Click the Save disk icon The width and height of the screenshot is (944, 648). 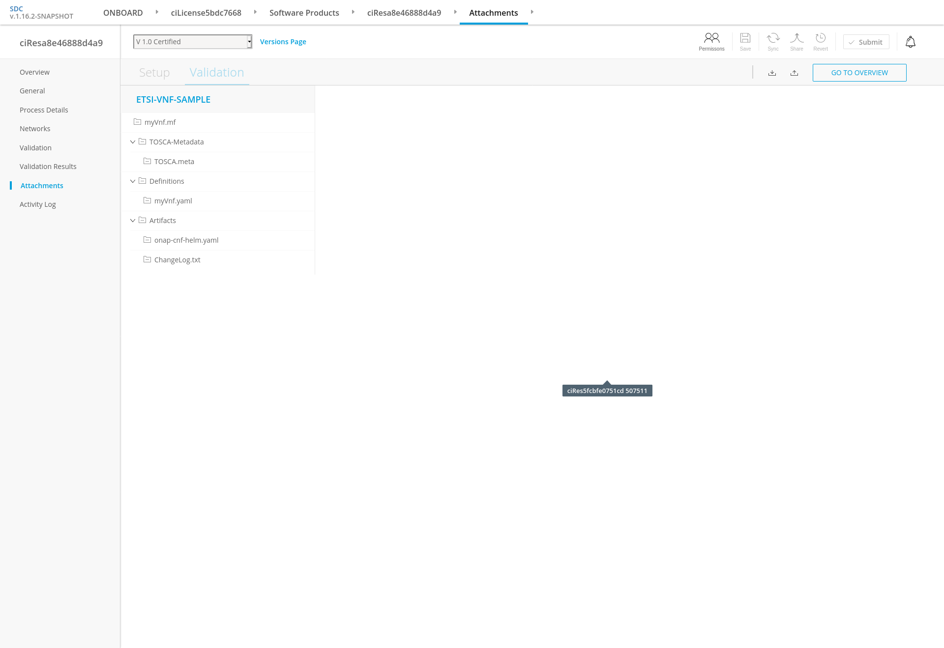(745, 38)
